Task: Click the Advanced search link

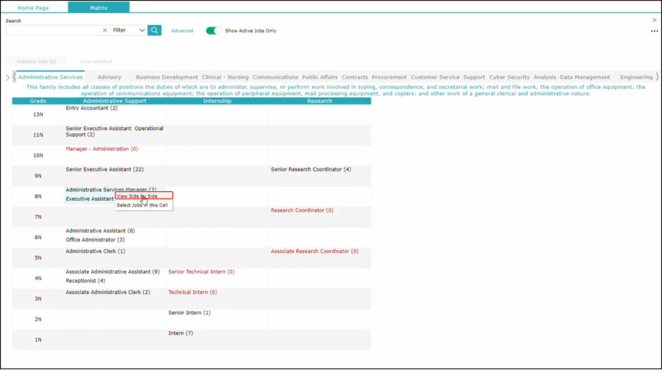Action: [182, 31]
